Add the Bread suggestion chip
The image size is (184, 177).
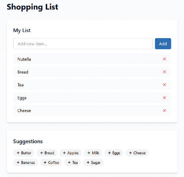click(47, 153)
